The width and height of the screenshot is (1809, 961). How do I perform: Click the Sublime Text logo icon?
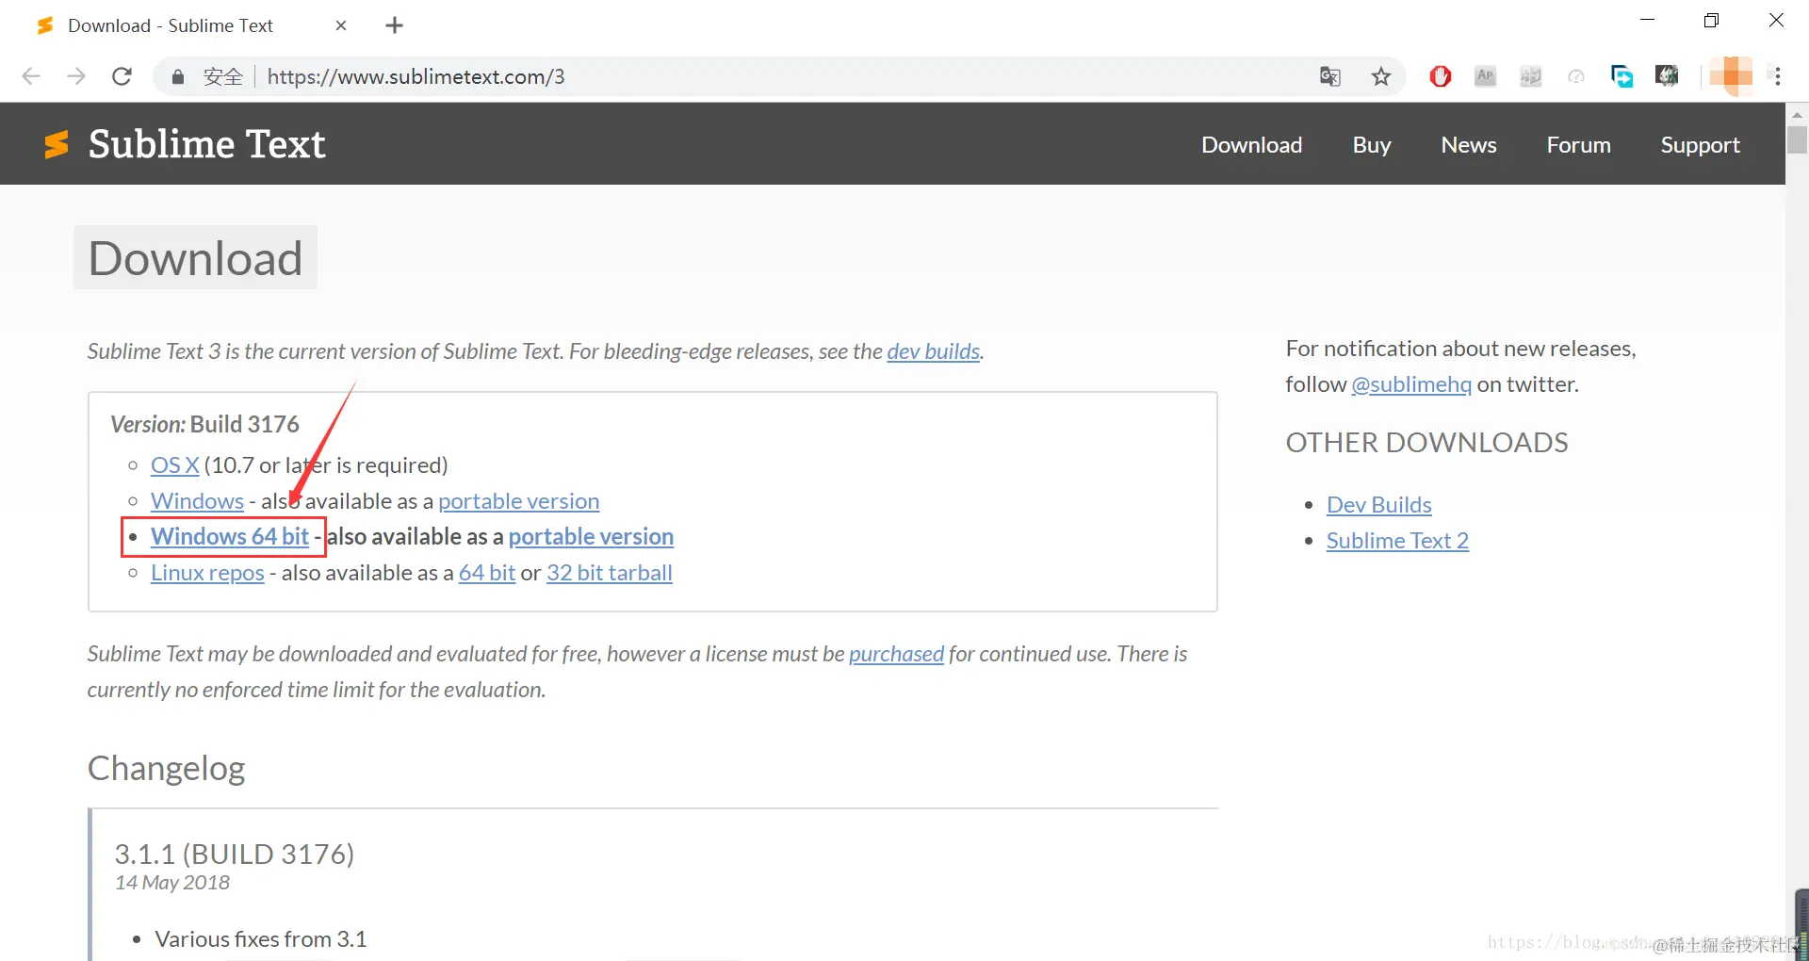click(57, 144)
